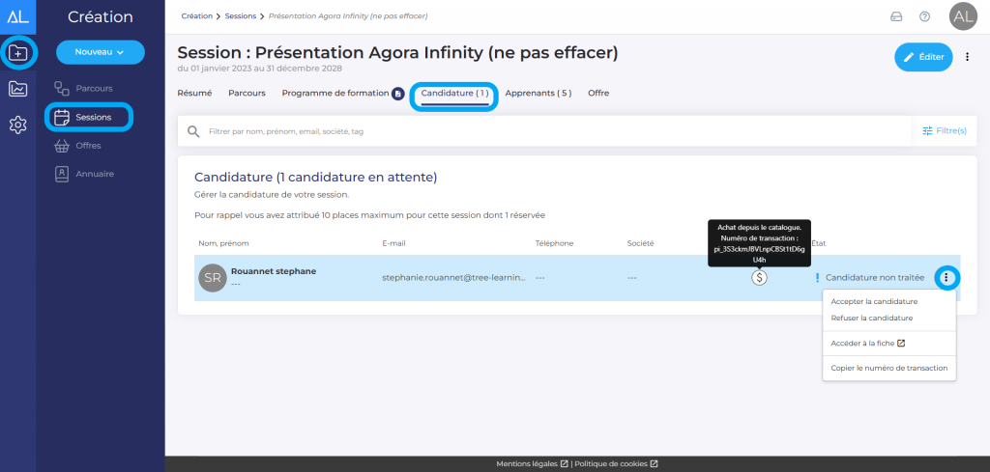
Task: Open the help question mark icon
Action: 924,16
